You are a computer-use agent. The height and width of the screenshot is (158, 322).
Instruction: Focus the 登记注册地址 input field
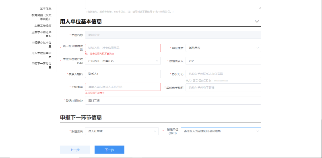coord(173,101)
